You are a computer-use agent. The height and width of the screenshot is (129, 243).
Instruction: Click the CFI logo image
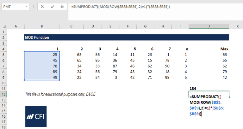click(x=36, y=117)
